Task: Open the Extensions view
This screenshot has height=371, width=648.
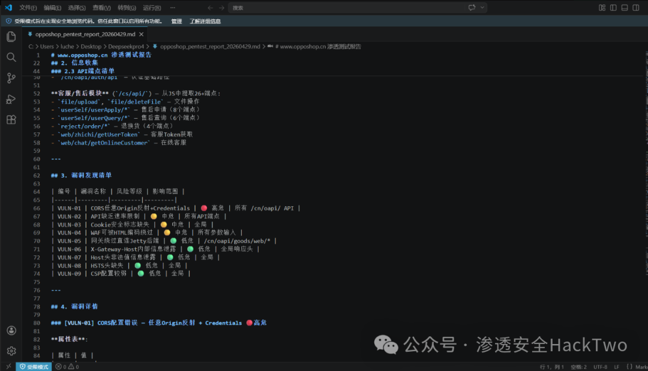Action: tap(11, 120)
